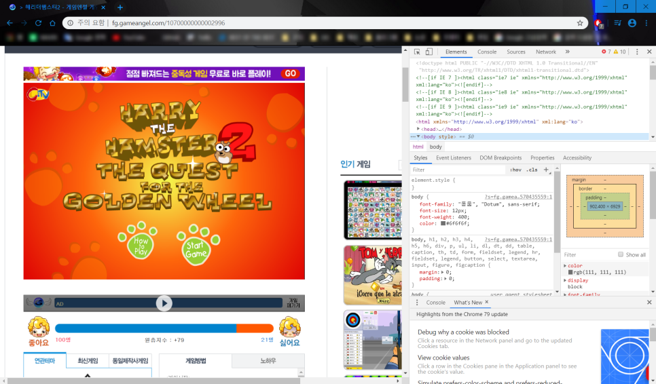656x384 pixels.
Task: Open the Tom and Jerry game thumbnail
Action: point(372,275)
